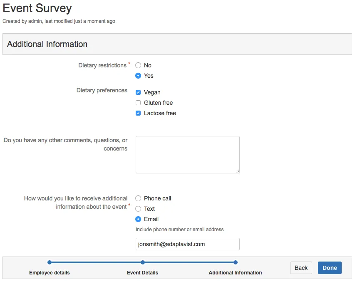Uncheck the Lactose free checkbox
Image resolution: width=355 pixels, height=284 pixels.
pos(138,113)
